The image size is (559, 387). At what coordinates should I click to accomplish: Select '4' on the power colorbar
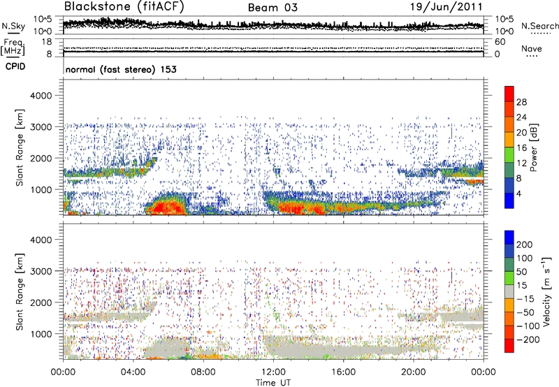click(x=518, y=194)
